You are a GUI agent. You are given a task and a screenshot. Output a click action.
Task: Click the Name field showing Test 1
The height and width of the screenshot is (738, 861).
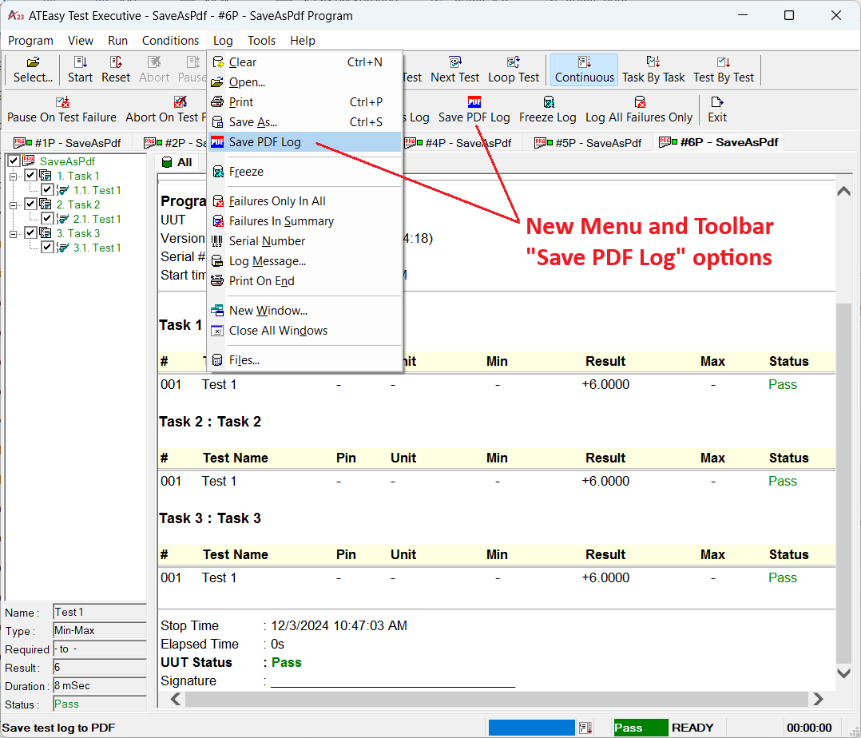(100, 612)
